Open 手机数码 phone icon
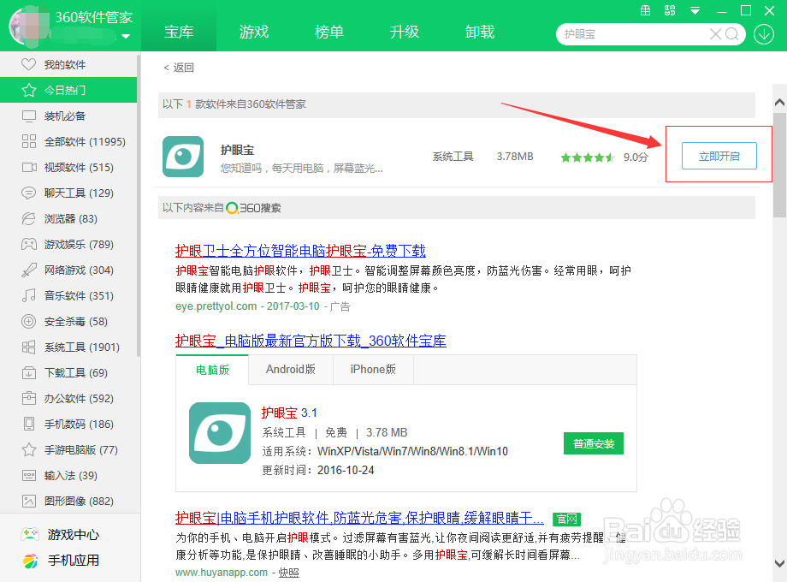This screenshot has width=787, height=582. click(x=28, y=424)
